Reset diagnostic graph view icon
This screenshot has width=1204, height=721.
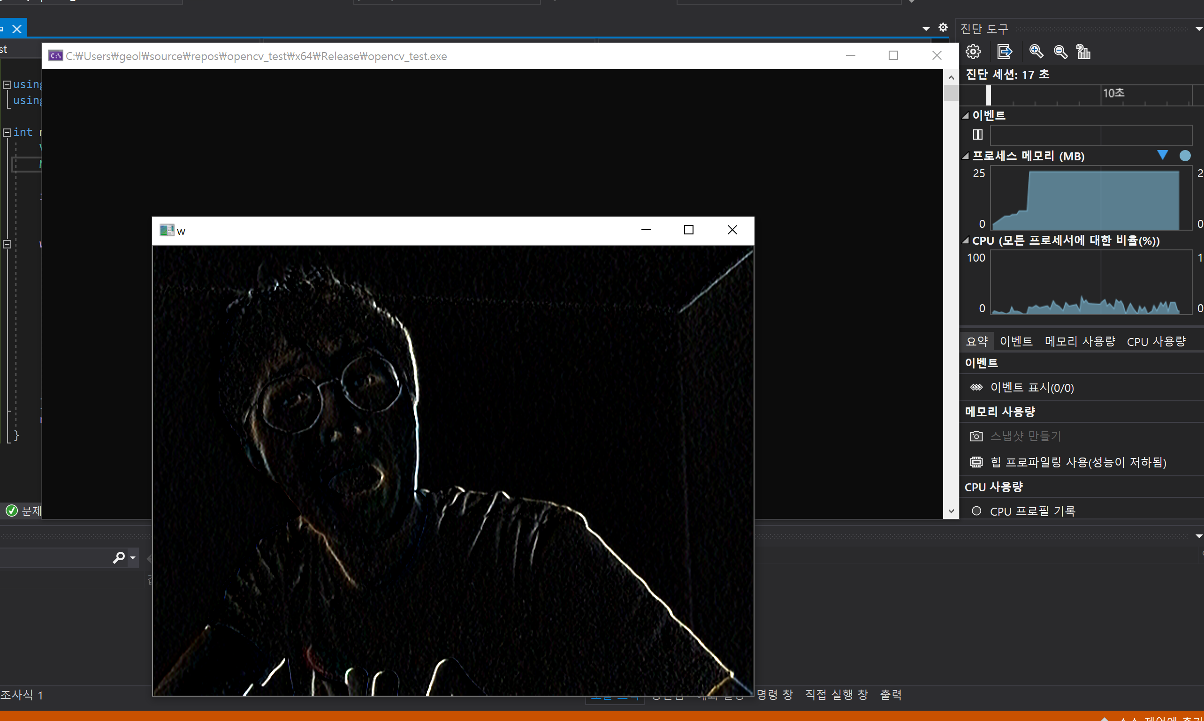(x=1083, y=52)
